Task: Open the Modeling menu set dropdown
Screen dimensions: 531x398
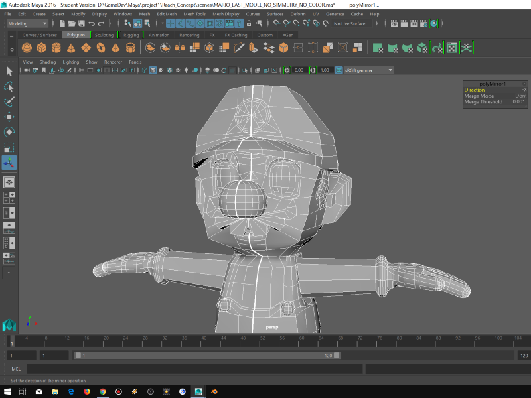Action: 27,23
